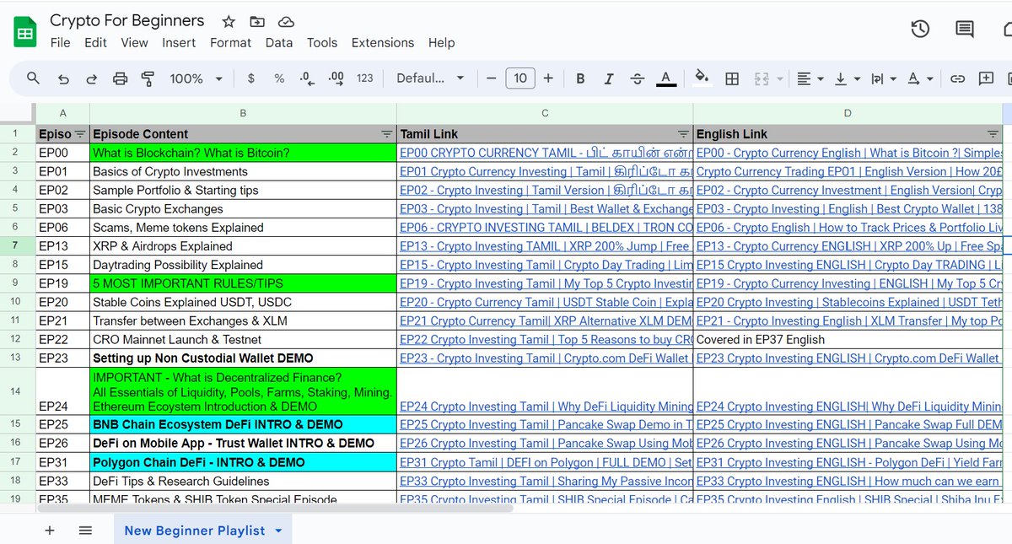Open the Google Sheets home icon

(25, 32)
